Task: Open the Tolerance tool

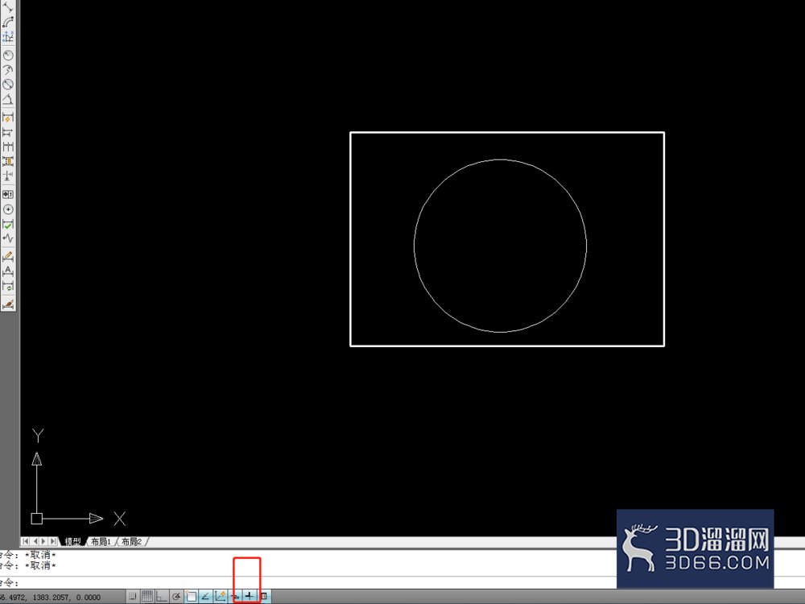Action: click(8, 194)
